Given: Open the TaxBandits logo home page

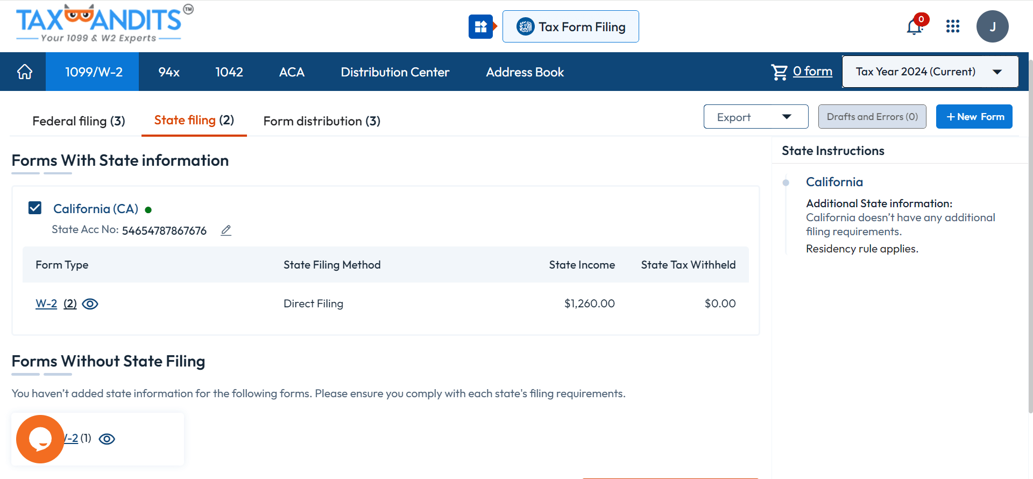Looking at the screenshot, I should click(104, 24).
